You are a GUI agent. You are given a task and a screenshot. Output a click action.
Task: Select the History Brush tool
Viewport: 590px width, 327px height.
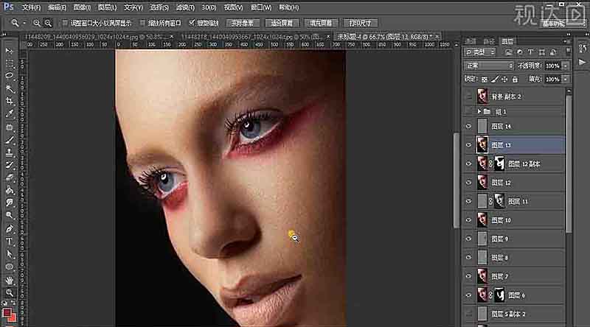(x=10, y=165)
